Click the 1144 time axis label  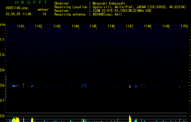(75, 26)
